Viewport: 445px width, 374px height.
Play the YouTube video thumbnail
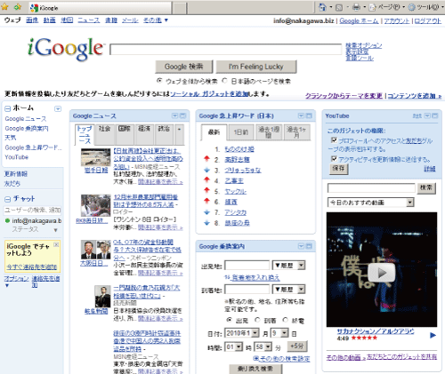382,273
